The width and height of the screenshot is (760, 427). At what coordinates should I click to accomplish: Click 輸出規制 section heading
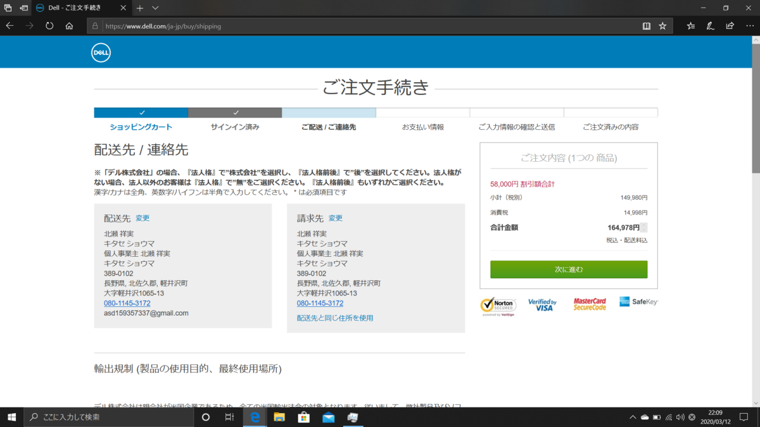[188, 368]
